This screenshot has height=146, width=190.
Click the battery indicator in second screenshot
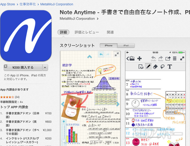(x=181, y=53)
